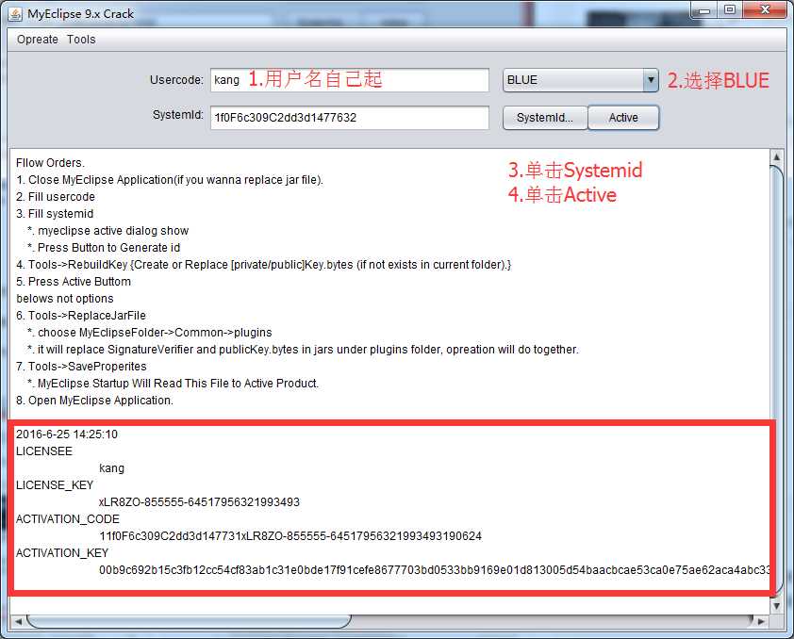Open the BLUE edition dropdown
This screenshot has width=794, height=639.
(x=580, y=80)
